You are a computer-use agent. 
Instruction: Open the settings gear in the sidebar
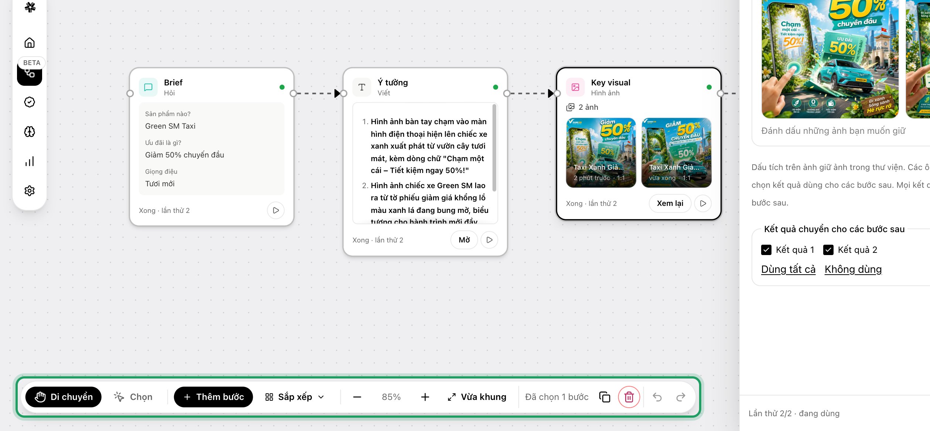tap(30, 191)
